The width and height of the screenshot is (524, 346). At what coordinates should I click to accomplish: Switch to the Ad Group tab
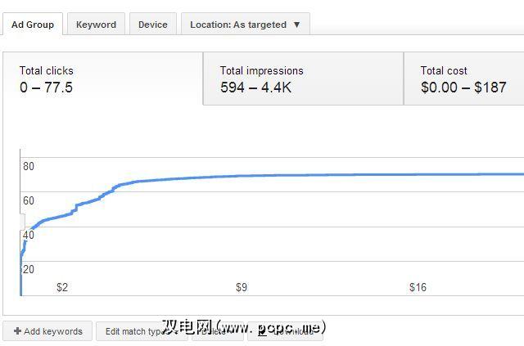(33, 25)
